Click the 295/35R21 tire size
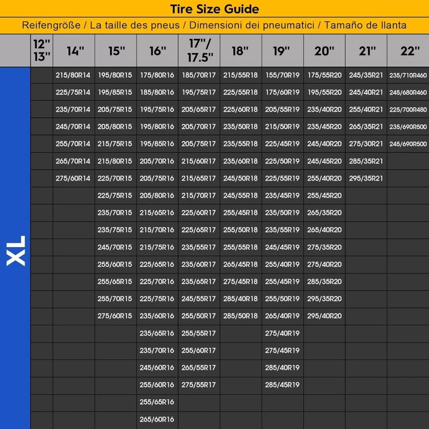429x429 pixels. (366, 178)
